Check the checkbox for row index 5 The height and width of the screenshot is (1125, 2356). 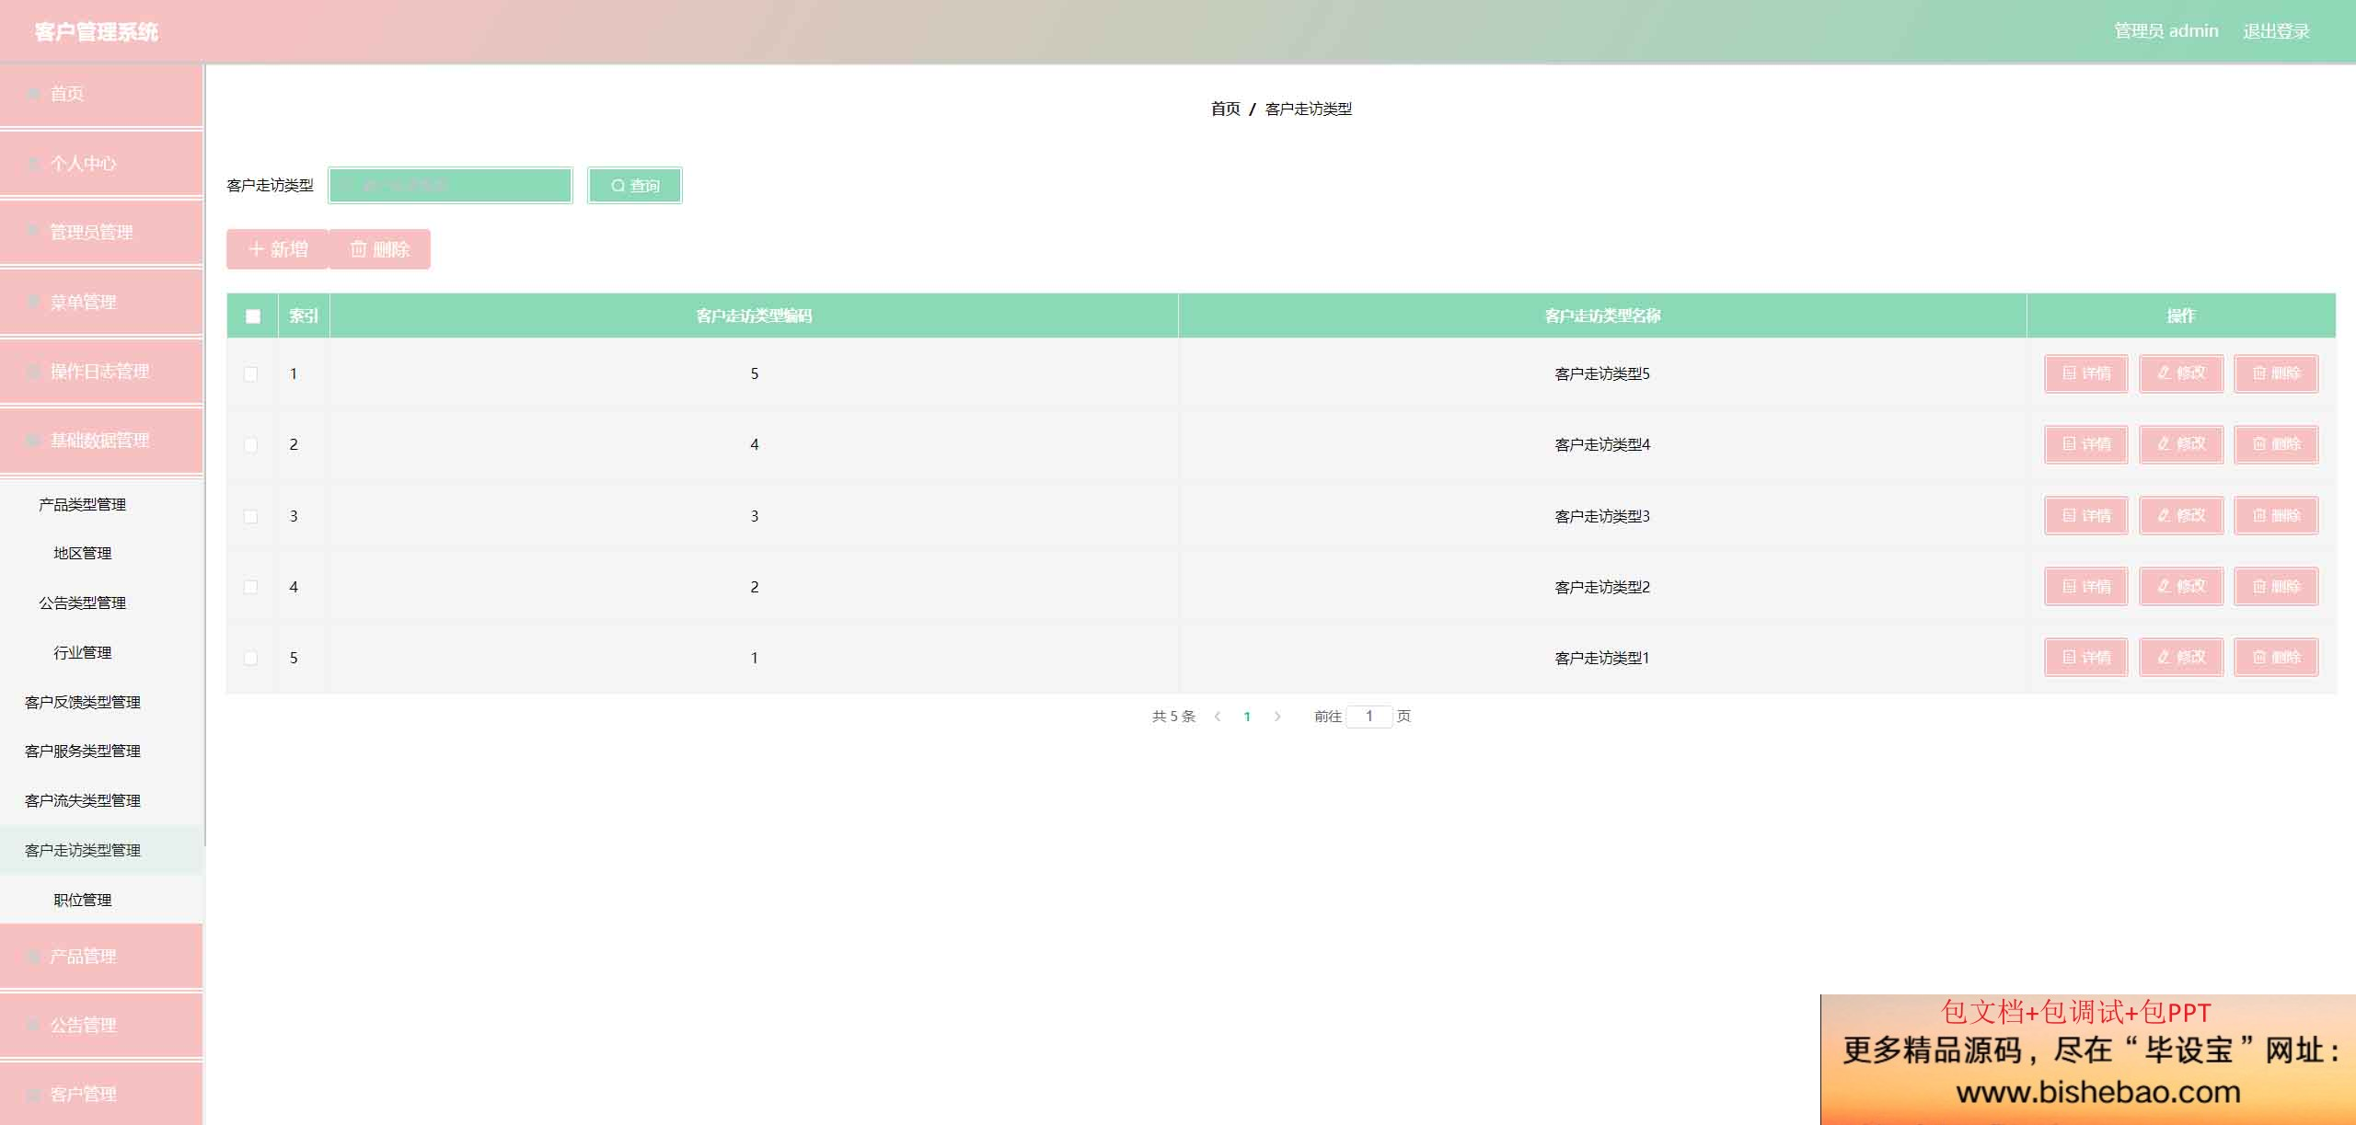[x=250, y=658]
